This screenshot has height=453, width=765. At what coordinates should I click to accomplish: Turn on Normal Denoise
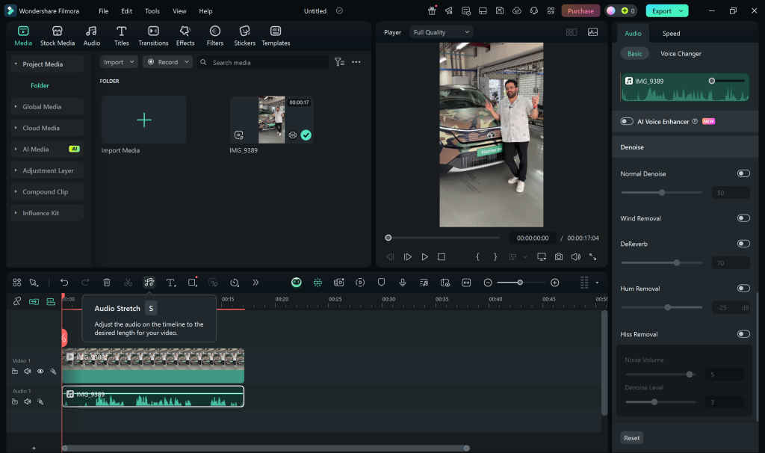(x=743, y=173)
